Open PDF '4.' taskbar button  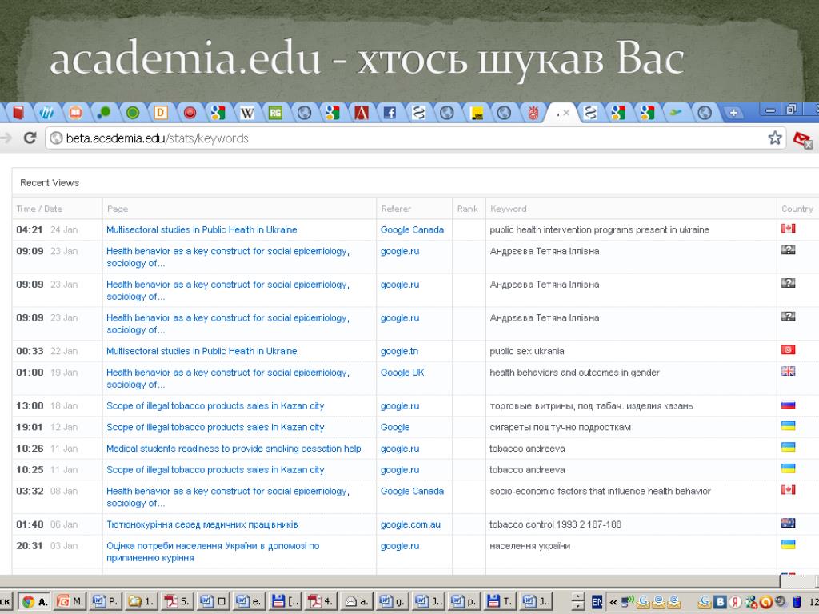coord(320,601)
